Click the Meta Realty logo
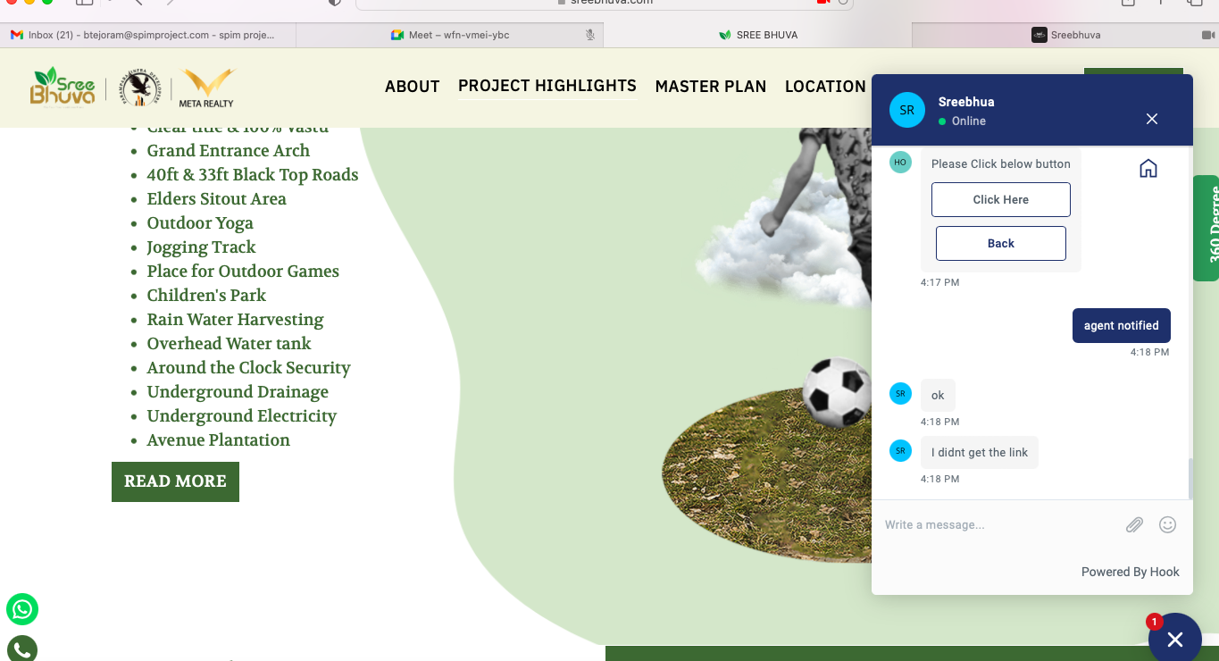Image resolution: width=1219 pixels, height=661 pixels. [x=207, y=88]
